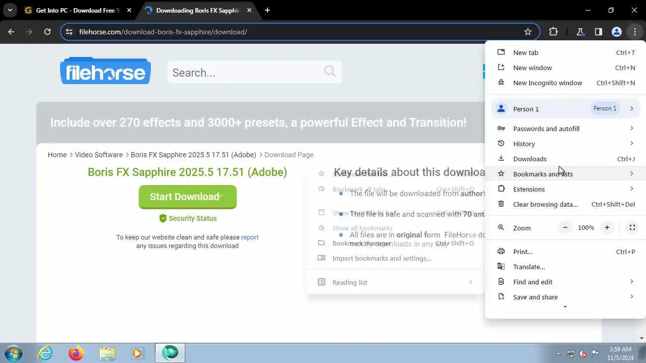Expand the History submenu
The height and width of the screenshot is (363, 646).
[565, 144]
